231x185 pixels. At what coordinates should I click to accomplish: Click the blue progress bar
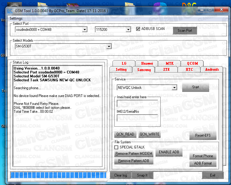click(59, 175)
